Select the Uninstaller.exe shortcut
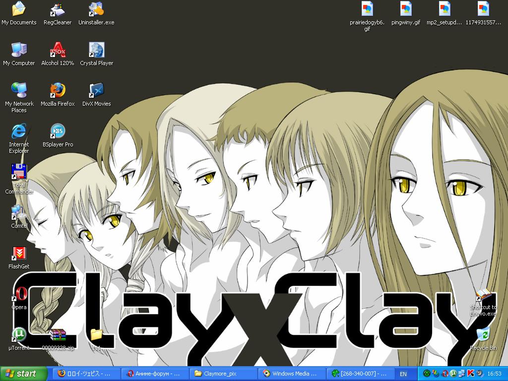 [96, 13]
